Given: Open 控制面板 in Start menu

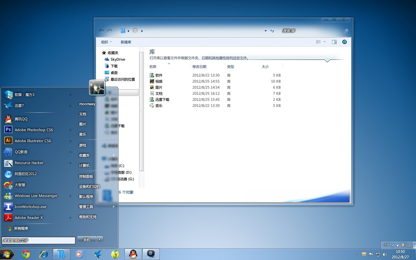Looking at the screenshot, I should [86, 177].
